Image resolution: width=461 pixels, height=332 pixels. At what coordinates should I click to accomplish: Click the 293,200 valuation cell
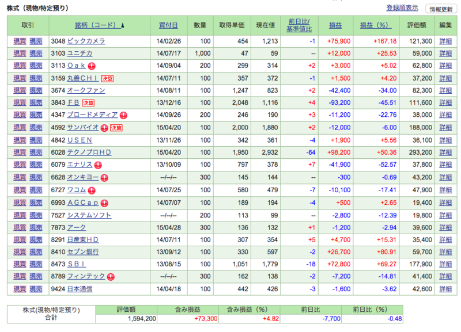click(421, 152)
